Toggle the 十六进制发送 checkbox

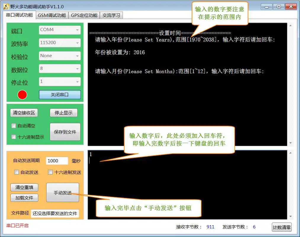point(50,172)
